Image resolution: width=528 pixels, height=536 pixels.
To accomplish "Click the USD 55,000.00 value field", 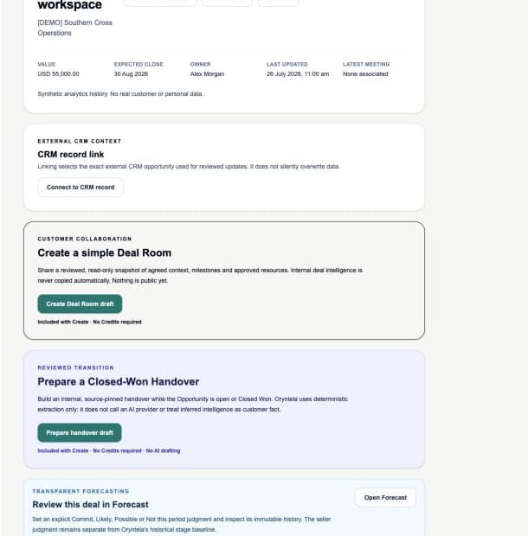I will tap(58, 74).
